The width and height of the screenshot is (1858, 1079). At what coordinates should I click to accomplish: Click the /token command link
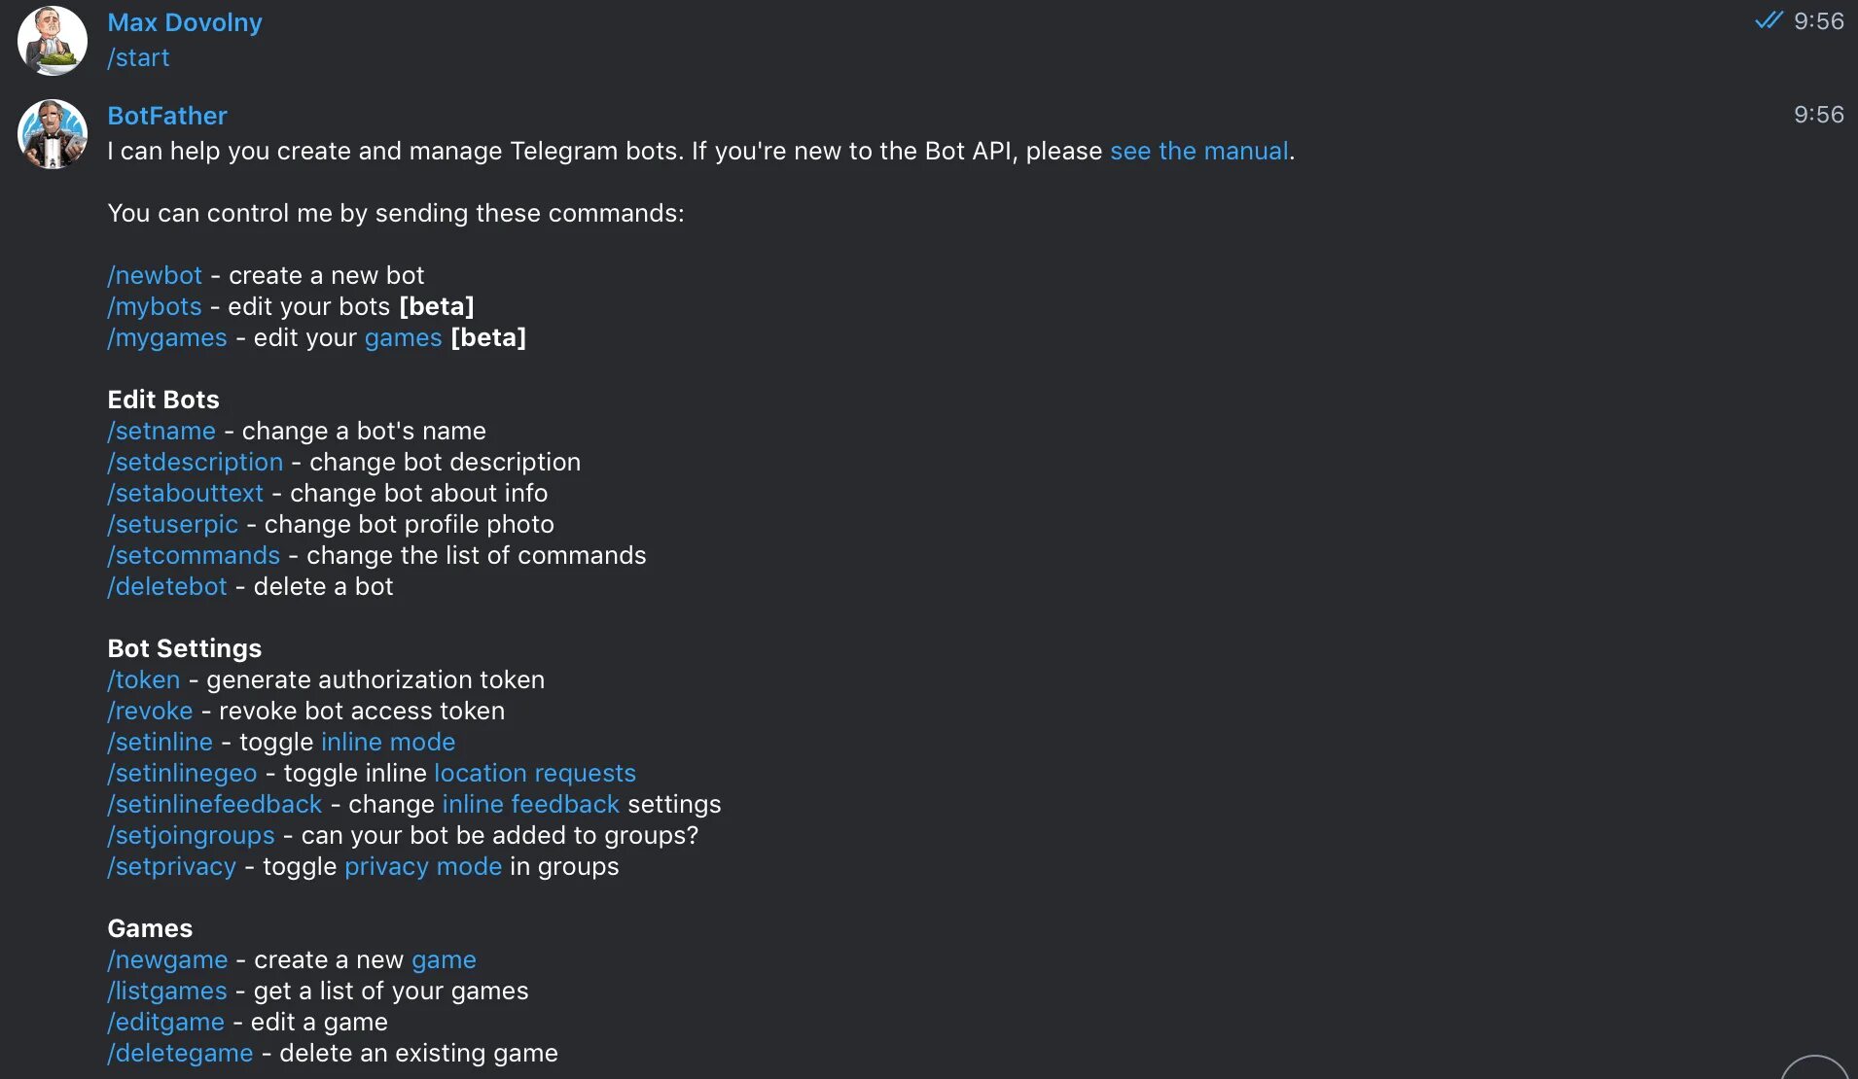pos(144,679)
